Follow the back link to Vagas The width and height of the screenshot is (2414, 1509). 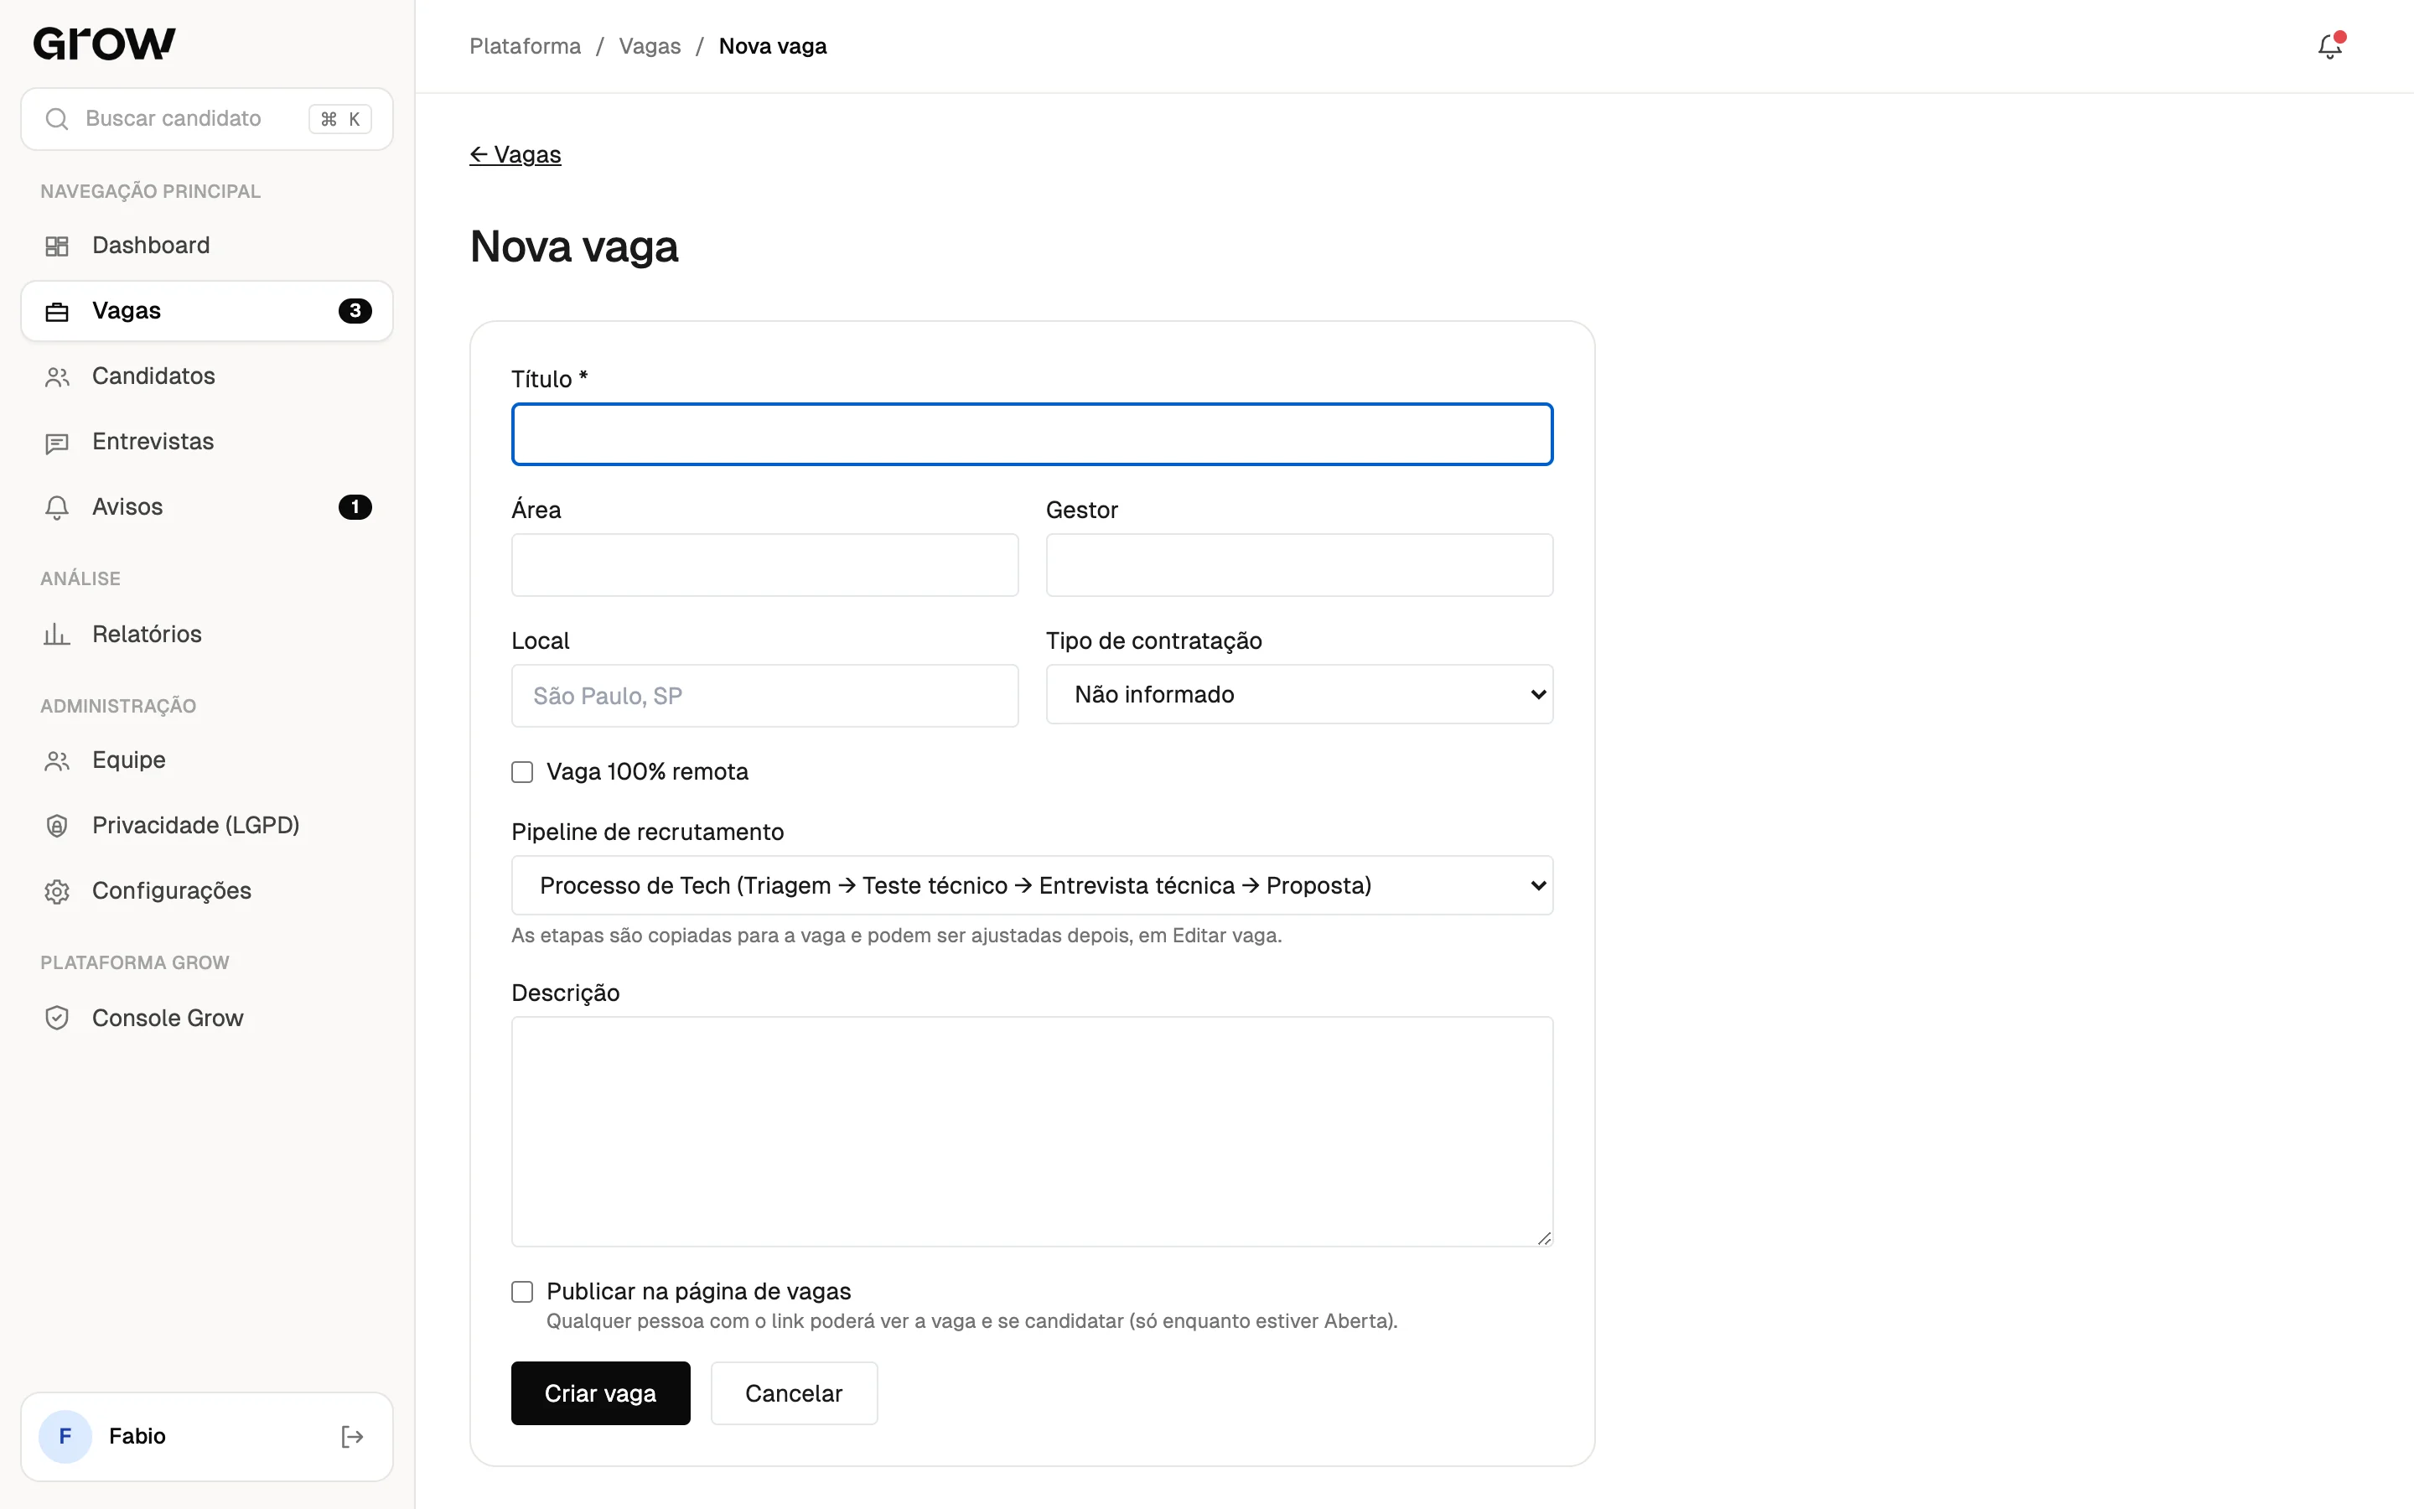tap(515, 155)
